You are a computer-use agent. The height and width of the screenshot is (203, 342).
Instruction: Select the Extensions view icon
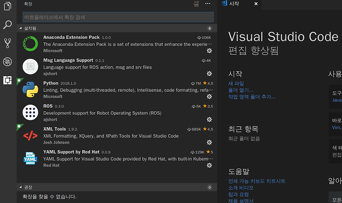tap(8, 80)
